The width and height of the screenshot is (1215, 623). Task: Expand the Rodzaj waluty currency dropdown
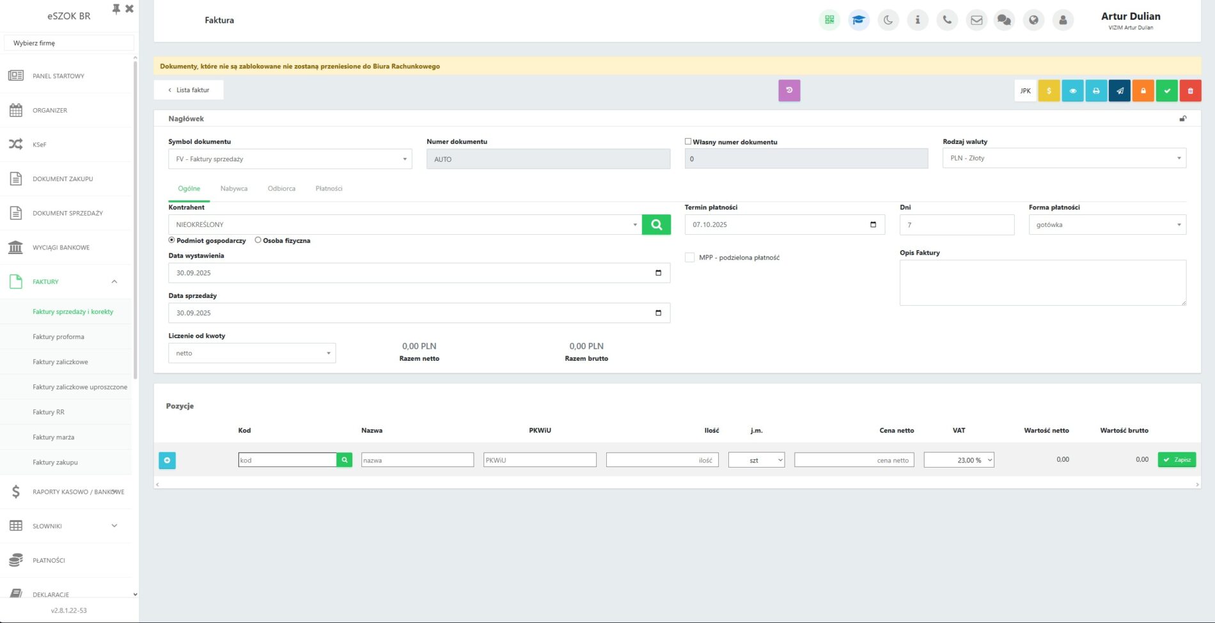point(1063,158)
